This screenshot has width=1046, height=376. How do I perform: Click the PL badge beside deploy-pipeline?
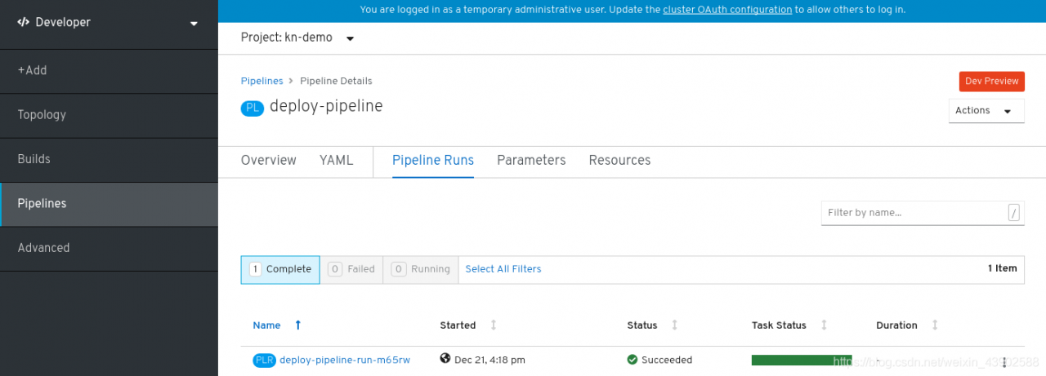[253, 108]
